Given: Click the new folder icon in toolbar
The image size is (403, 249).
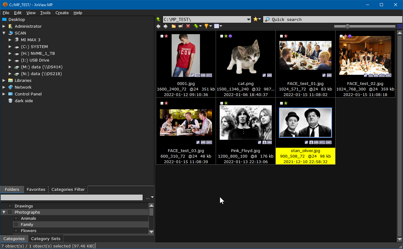Looking at the screenshot, I should pos(174,26).
